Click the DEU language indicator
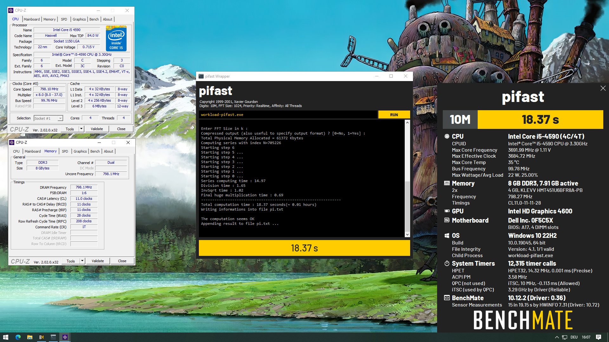The image size is (609, 342). 574,337
